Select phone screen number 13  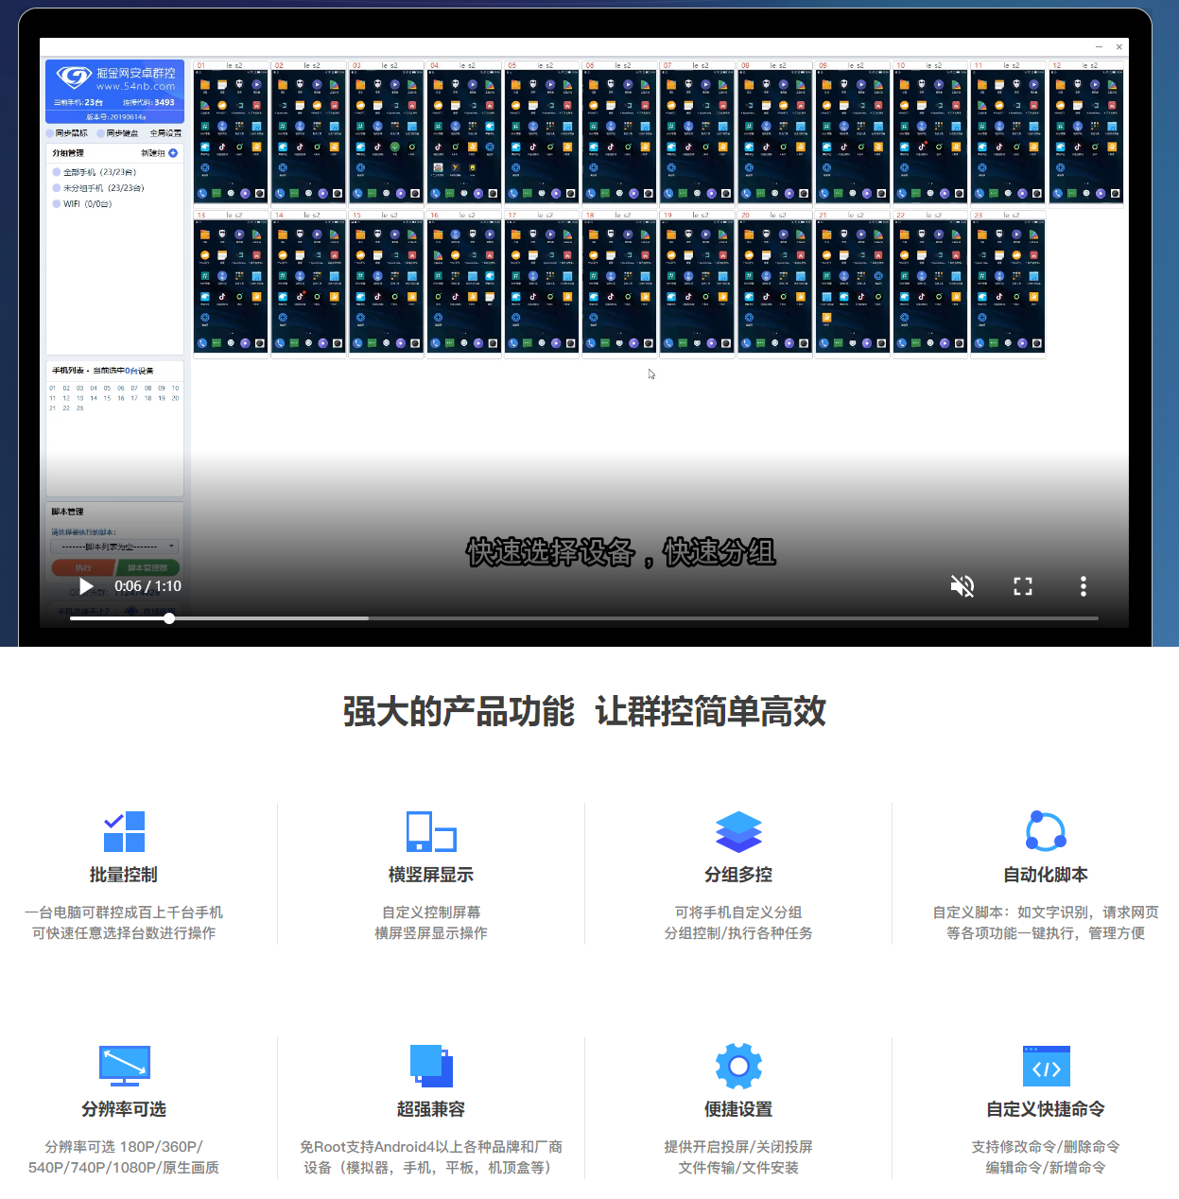(232, 284)
